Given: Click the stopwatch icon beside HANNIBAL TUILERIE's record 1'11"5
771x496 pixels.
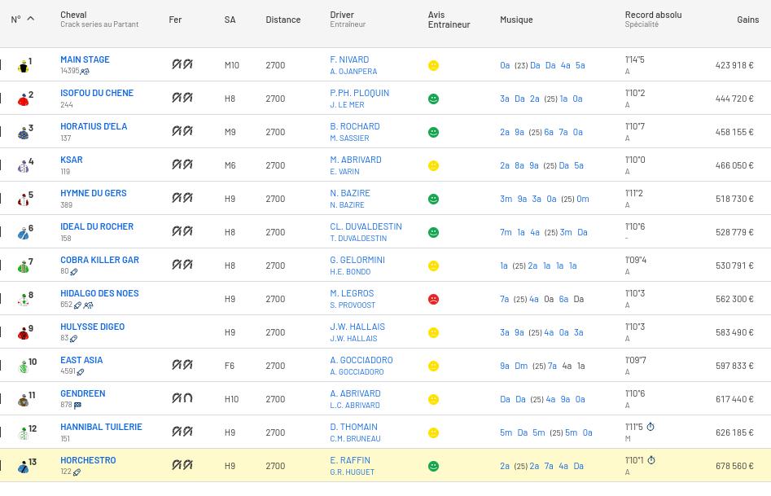Looking at the screenshot, I should pyautogui.click(x=651, y=427).
